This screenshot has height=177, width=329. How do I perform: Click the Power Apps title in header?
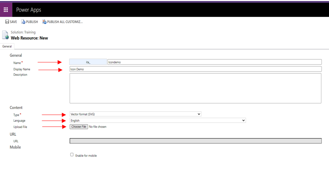click(29, 10)
